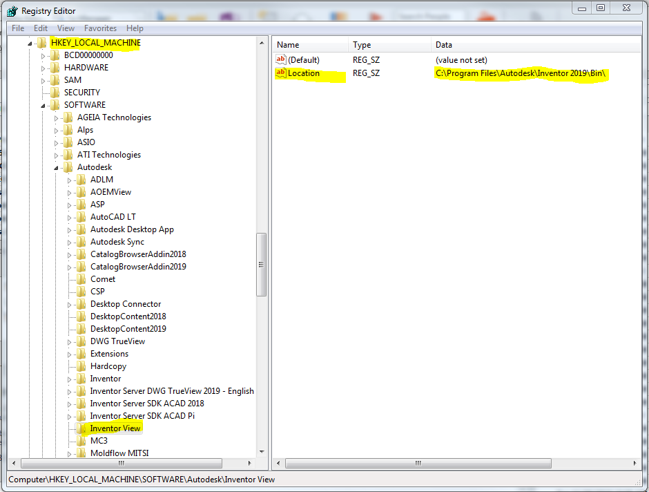
Task: Select the Inventor Server SDK ACAD Pi key
Action: pyautogui.click(x=142, y=416)
